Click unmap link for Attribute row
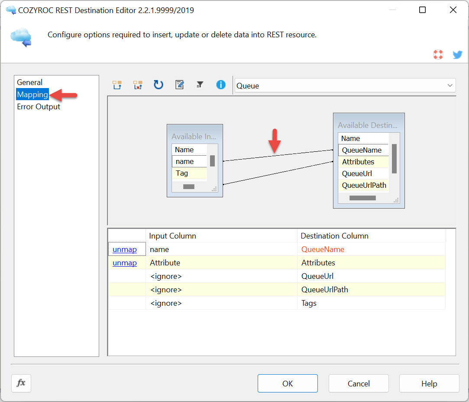The width and height of the screenshot is (469, 402). coord(125,263)
